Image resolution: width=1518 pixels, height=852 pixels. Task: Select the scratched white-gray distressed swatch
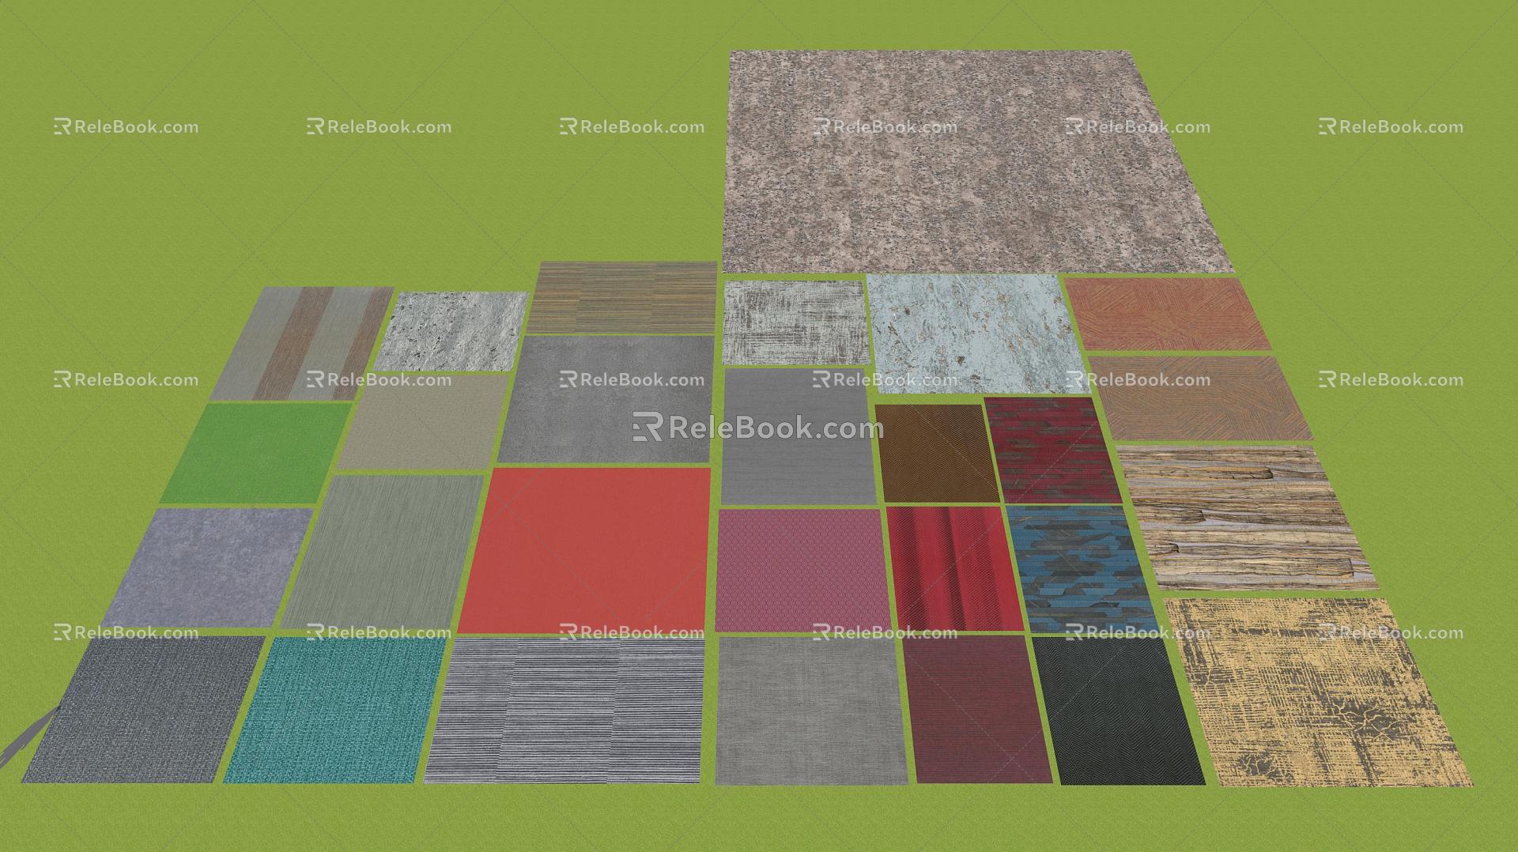[x=795, y=322]
